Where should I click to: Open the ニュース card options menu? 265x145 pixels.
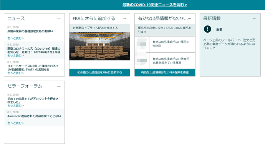[59, 19]
